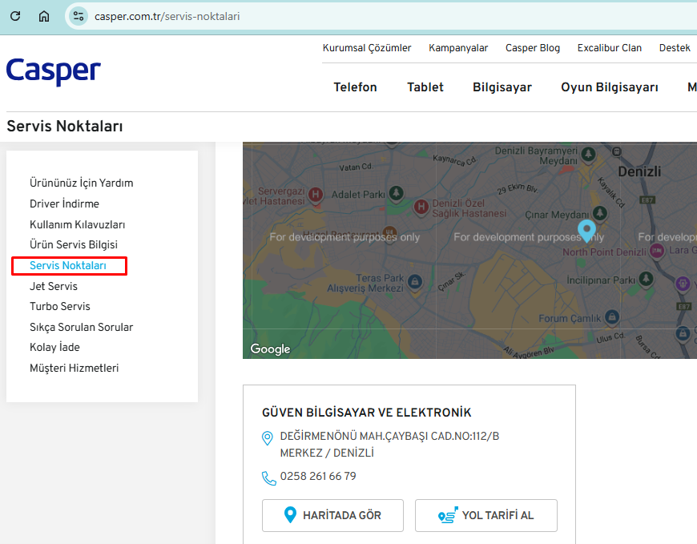This screenshot has height=544, width=697.
Task: Click the browser home icon
Action: tap(44, 16)
